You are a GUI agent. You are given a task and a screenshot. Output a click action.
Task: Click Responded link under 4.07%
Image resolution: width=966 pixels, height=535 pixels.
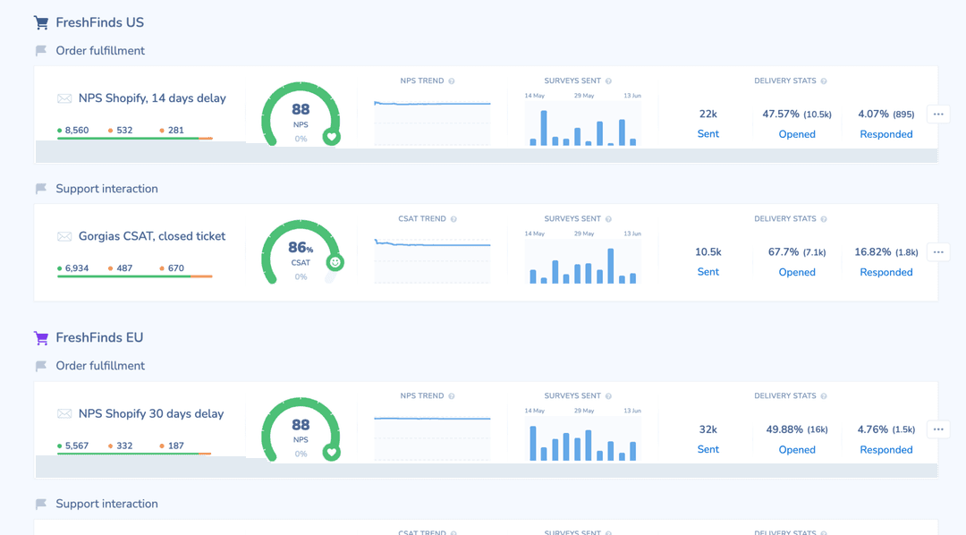tap(885, 134)
